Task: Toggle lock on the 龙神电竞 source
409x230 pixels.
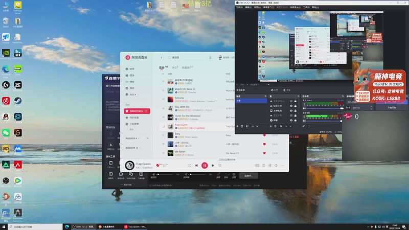Action: pos(296,111)
